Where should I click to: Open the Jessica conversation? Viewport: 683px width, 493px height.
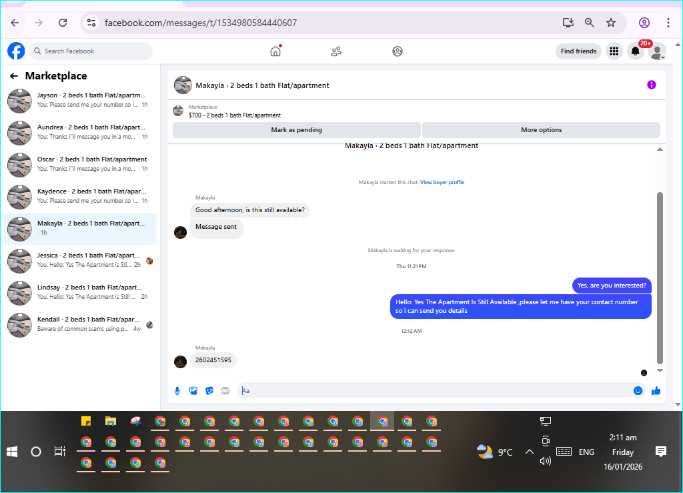point(80,261)
